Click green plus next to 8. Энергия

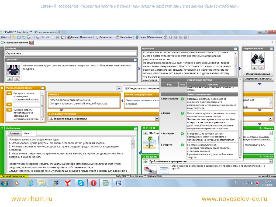(182, 145)
